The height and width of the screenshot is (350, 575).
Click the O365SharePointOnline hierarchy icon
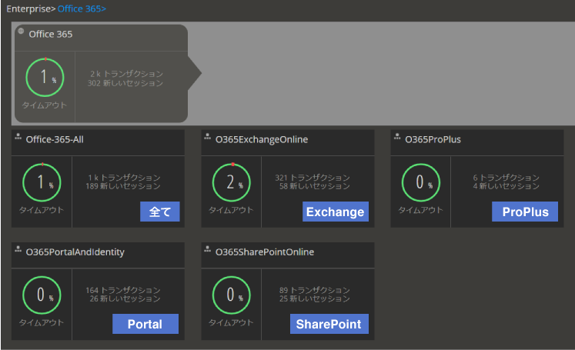coord(208,249)
